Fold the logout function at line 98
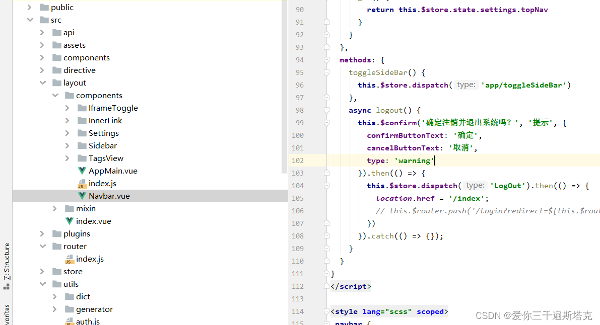600x325 pixels. (x=326, y=111)
